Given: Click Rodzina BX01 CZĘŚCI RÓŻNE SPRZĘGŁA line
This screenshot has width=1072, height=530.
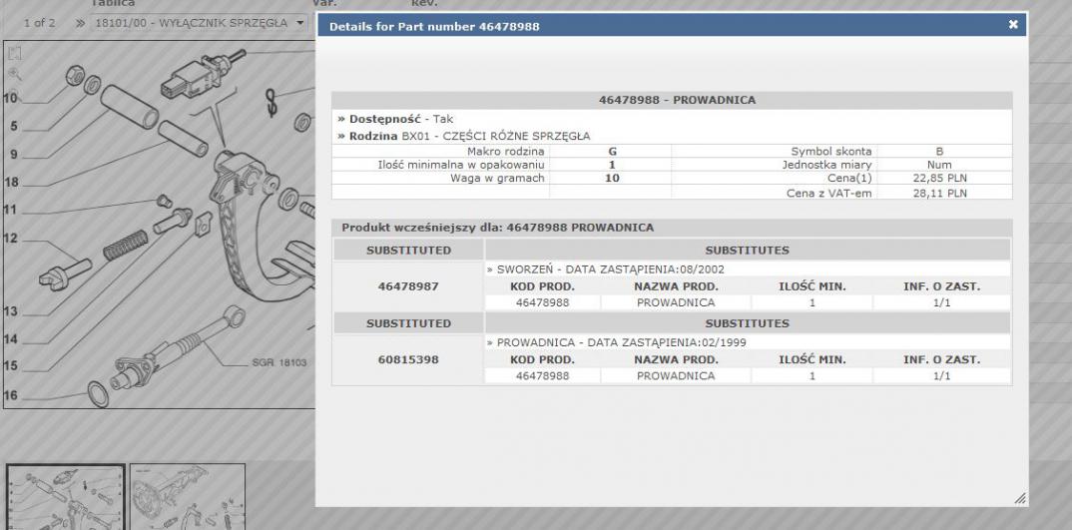Looking at the screenshot, I should pos(463,136).
